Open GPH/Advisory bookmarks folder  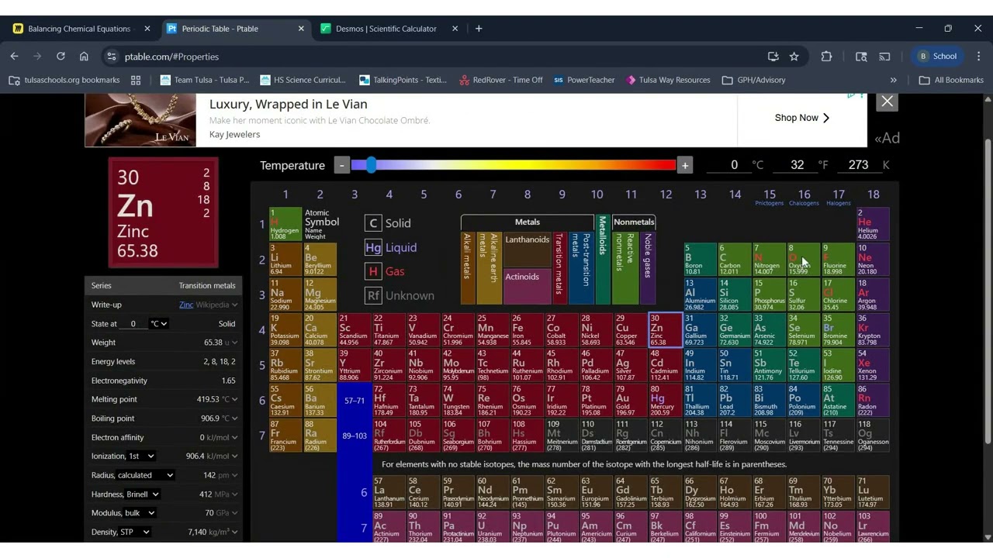pos(754,80)
